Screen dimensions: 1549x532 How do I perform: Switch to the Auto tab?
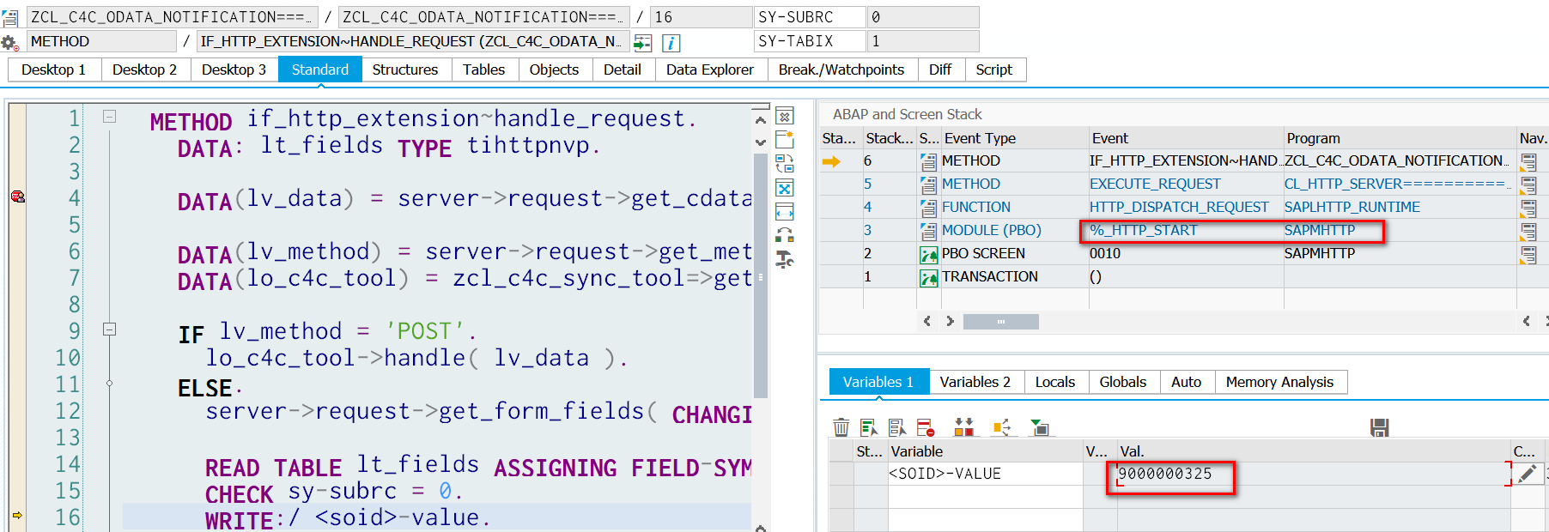point(1187,382)
